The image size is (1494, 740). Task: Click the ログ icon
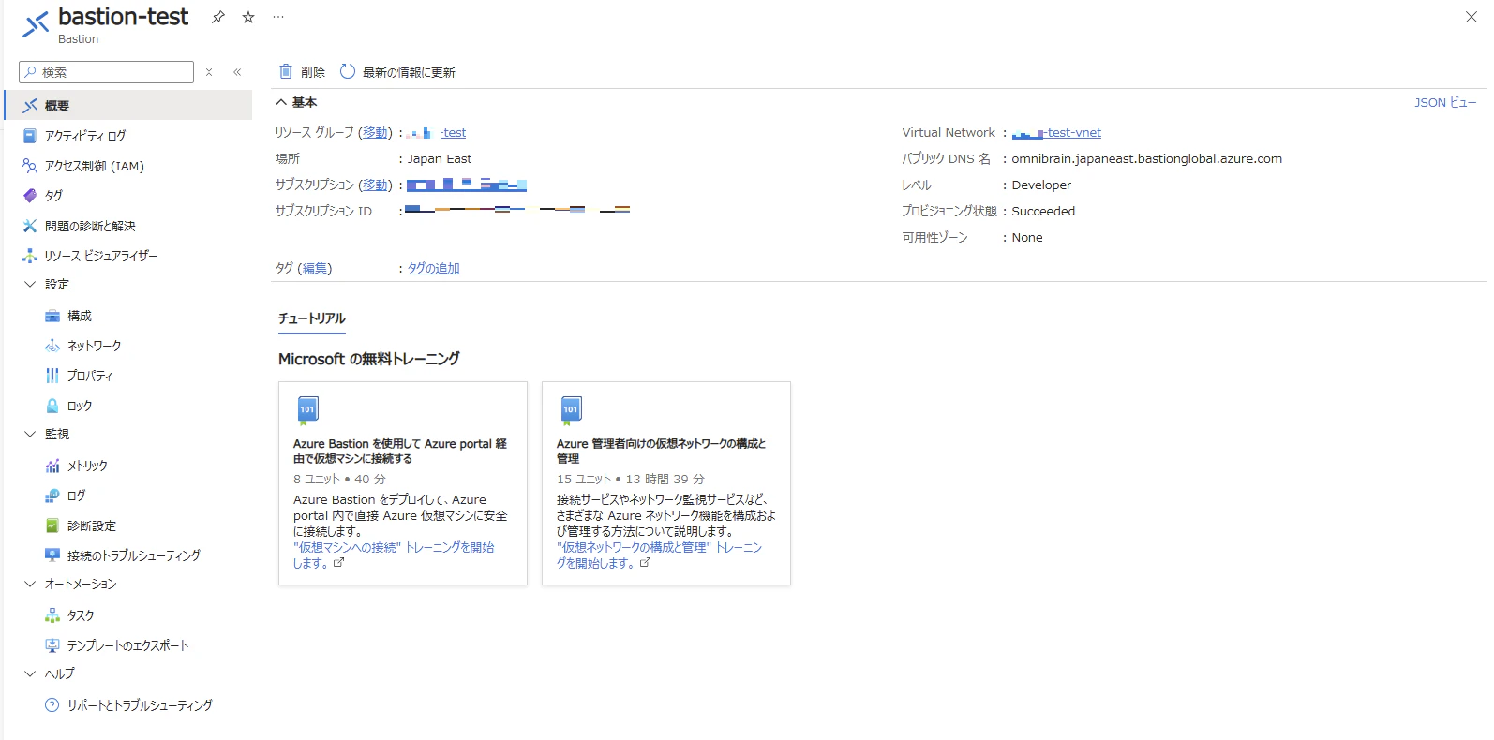point(52,496)
